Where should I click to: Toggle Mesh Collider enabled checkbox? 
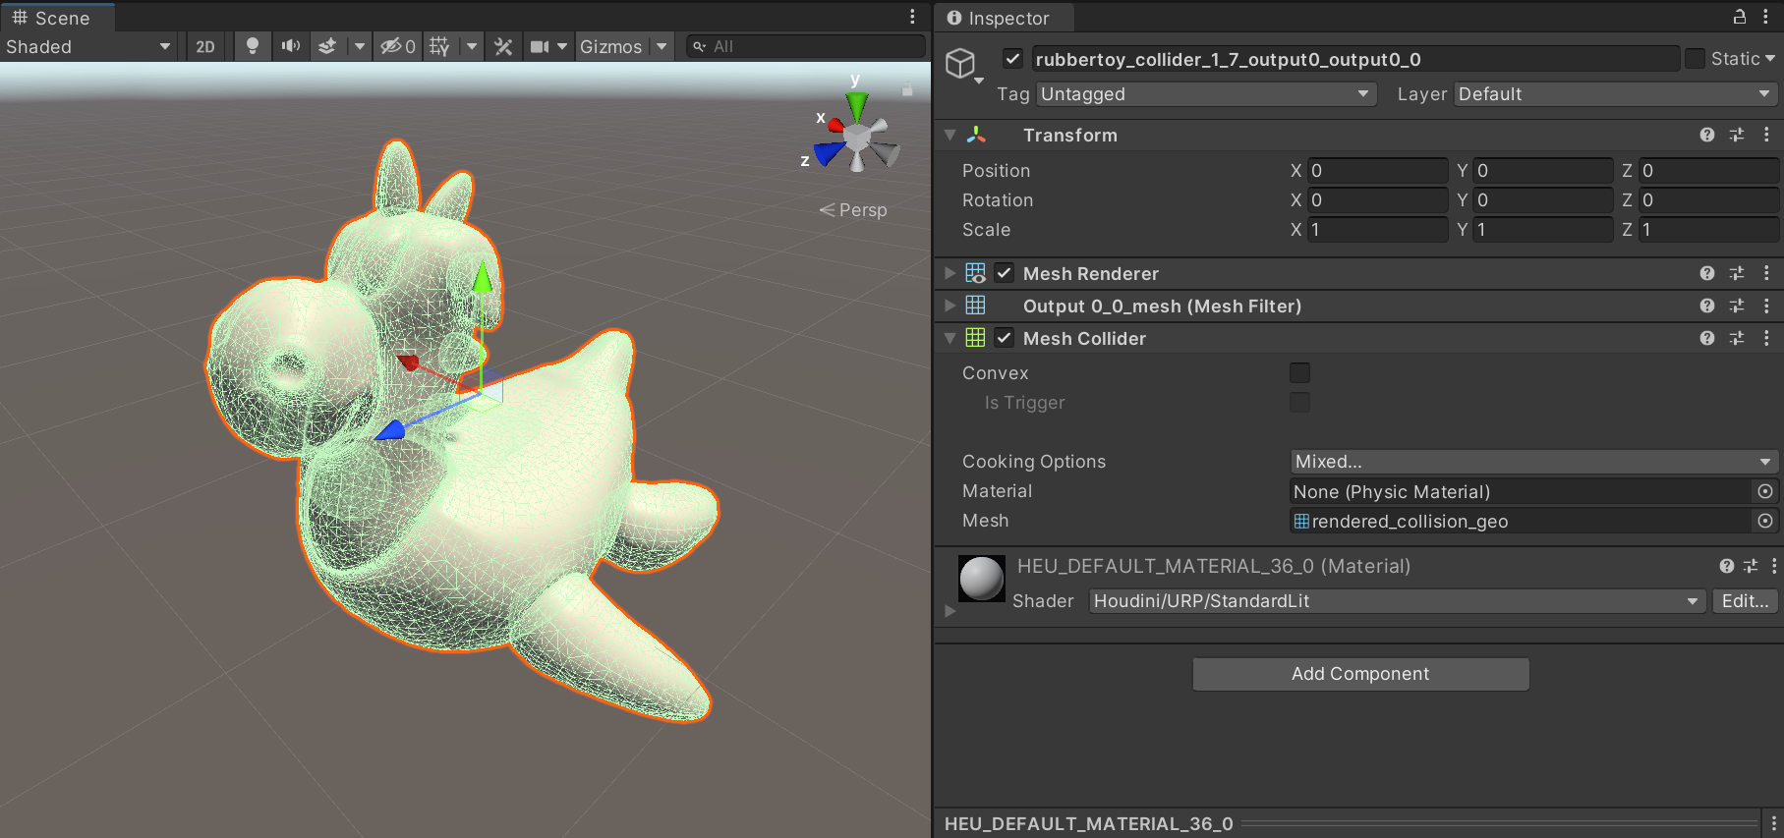(1004, 338)
